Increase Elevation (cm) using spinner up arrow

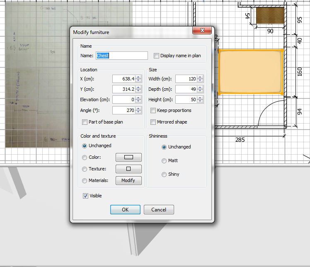[138, 98]
